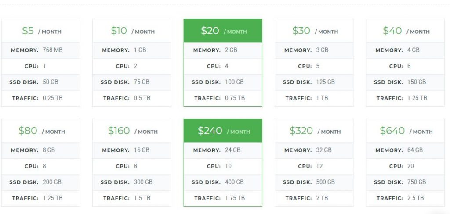Screen dimensions: 450x214
Task: Select the 16 GB memory row
Action: (132, 150)
